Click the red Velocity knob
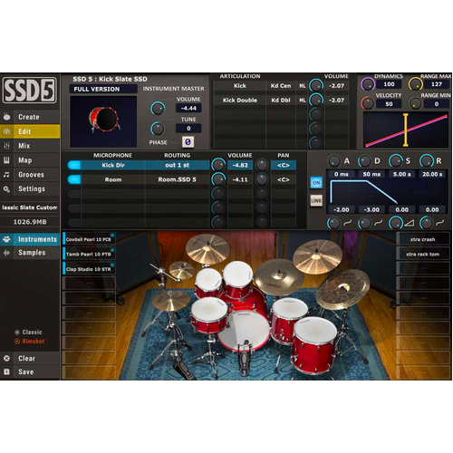 [367, 103]
